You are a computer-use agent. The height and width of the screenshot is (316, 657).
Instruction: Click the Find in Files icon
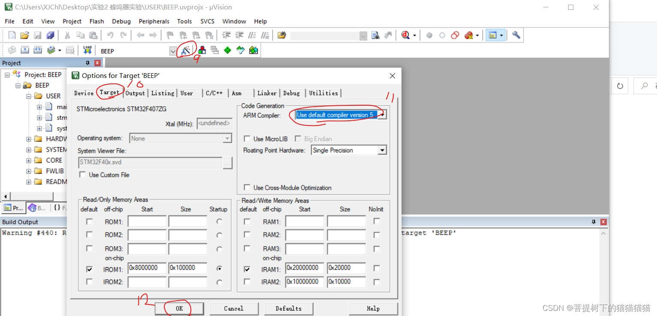pos(282,35)
